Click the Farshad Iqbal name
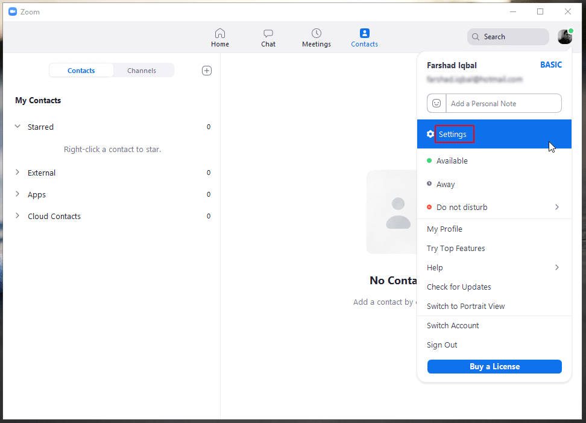This screenshot has height=423, width=586. [x=452, y=65]
